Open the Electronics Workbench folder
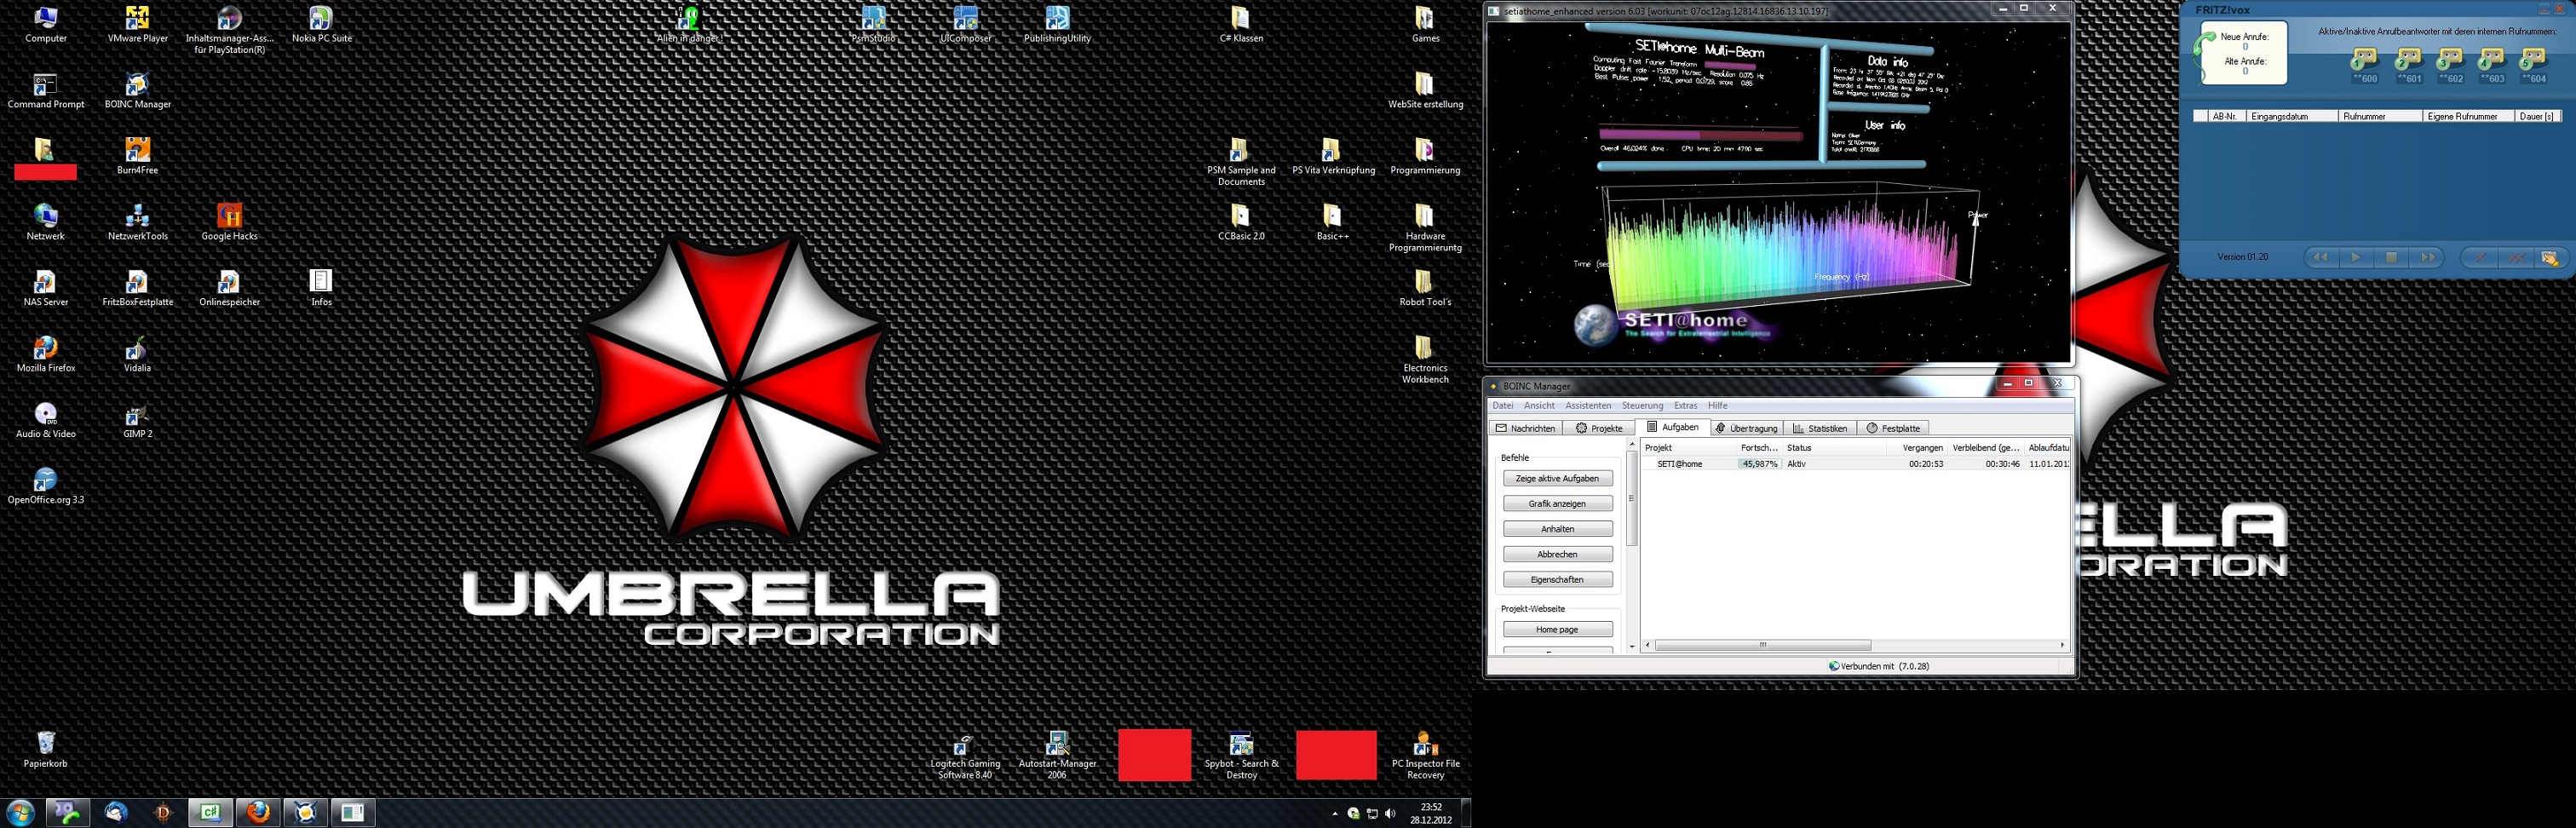 (1425, 360)
